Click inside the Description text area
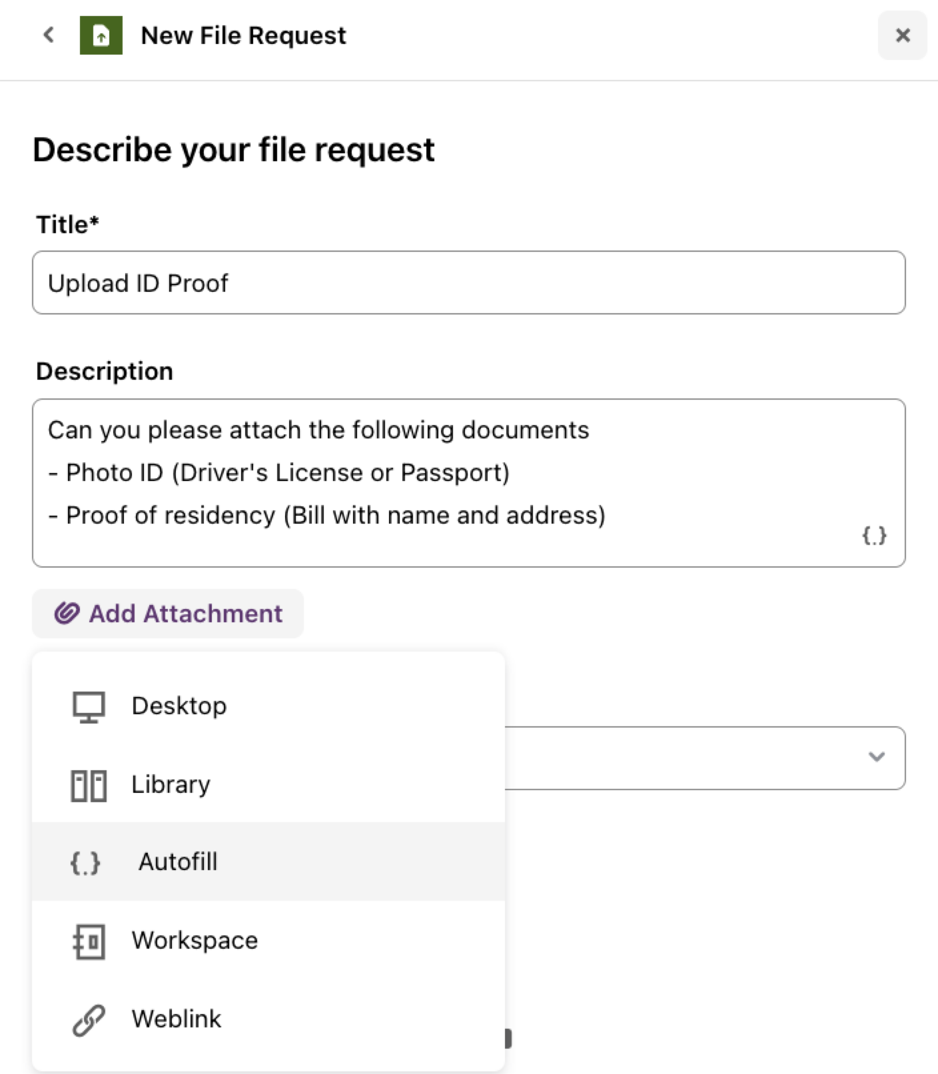 coord(468,483)
